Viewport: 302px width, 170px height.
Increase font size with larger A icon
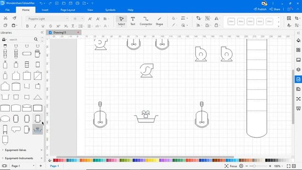(90, 19)
